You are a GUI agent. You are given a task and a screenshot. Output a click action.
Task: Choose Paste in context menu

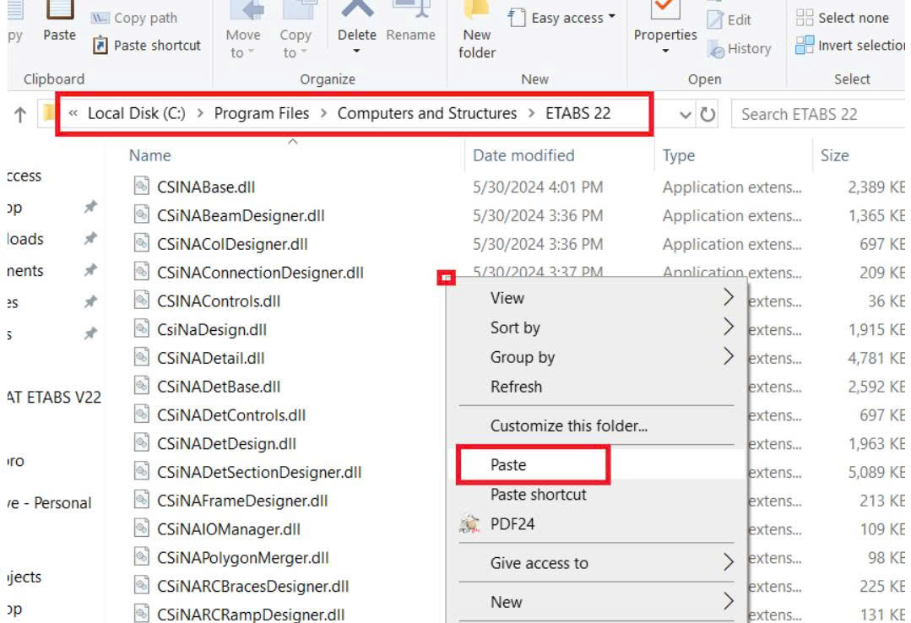[x=596, y=465]
